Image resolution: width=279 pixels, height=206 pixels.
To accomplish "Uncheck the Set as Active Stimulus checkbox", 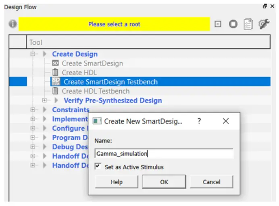I will click(x=98, y=167).
